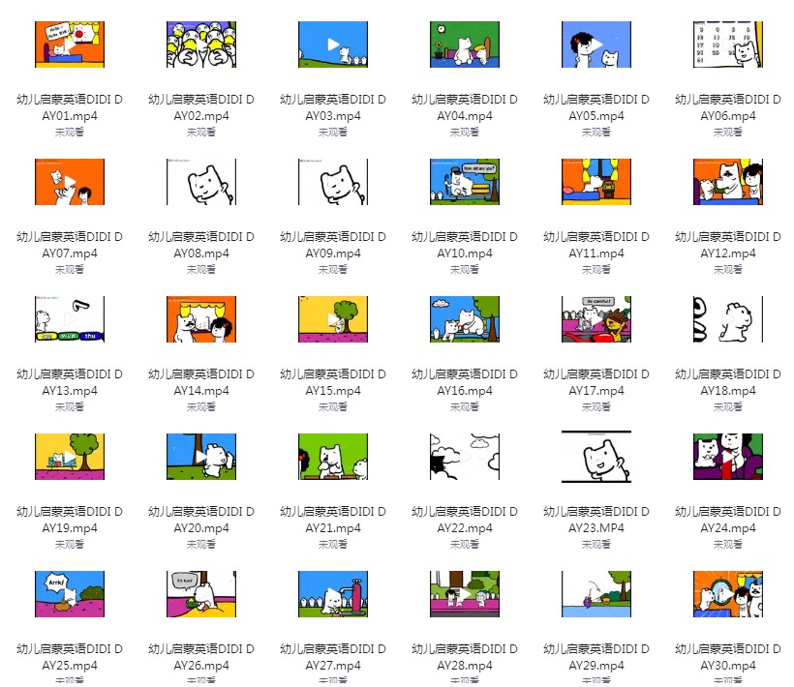Select file name 幼儿启蒙英语DIDI DAY18.mp4

(x=728, y=382)
